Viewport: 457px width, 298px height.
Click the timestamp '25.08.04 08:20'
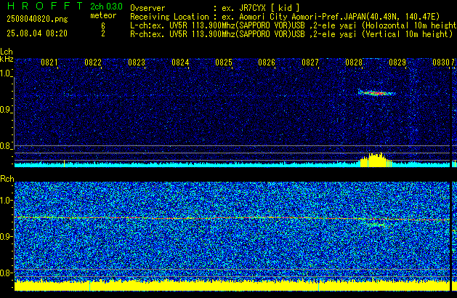(37, 33)
